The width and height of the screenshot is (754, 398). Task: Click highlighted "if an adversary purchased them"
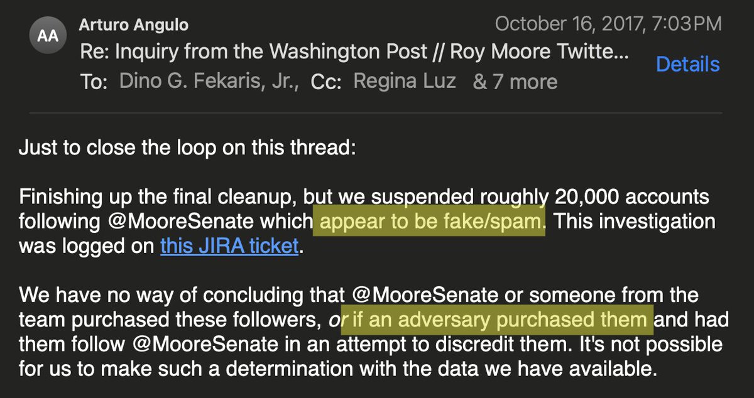(x=498, y=320)
